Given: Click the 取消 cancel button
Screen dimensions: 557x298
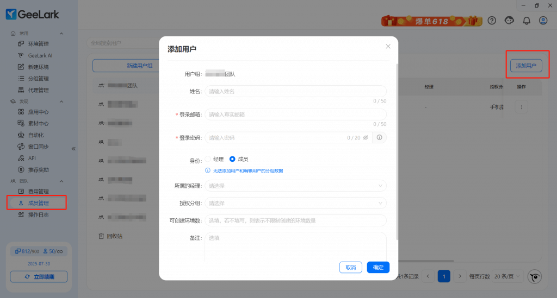Looking at the screenshot, I should click(x=351, y=267).
